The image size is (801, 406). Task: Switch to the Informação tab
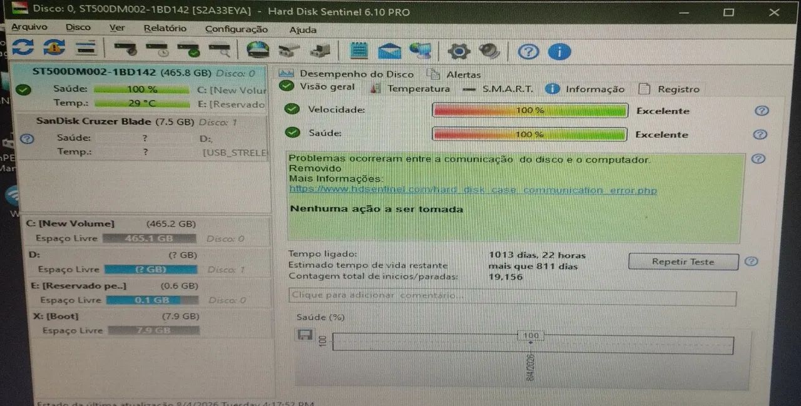click(586, 89)
